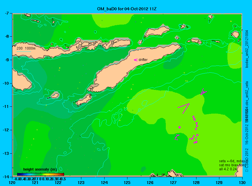The image size is (252, 186).
Task: Click the red end of the height colorbar
Action: click(x=63, y=174)
